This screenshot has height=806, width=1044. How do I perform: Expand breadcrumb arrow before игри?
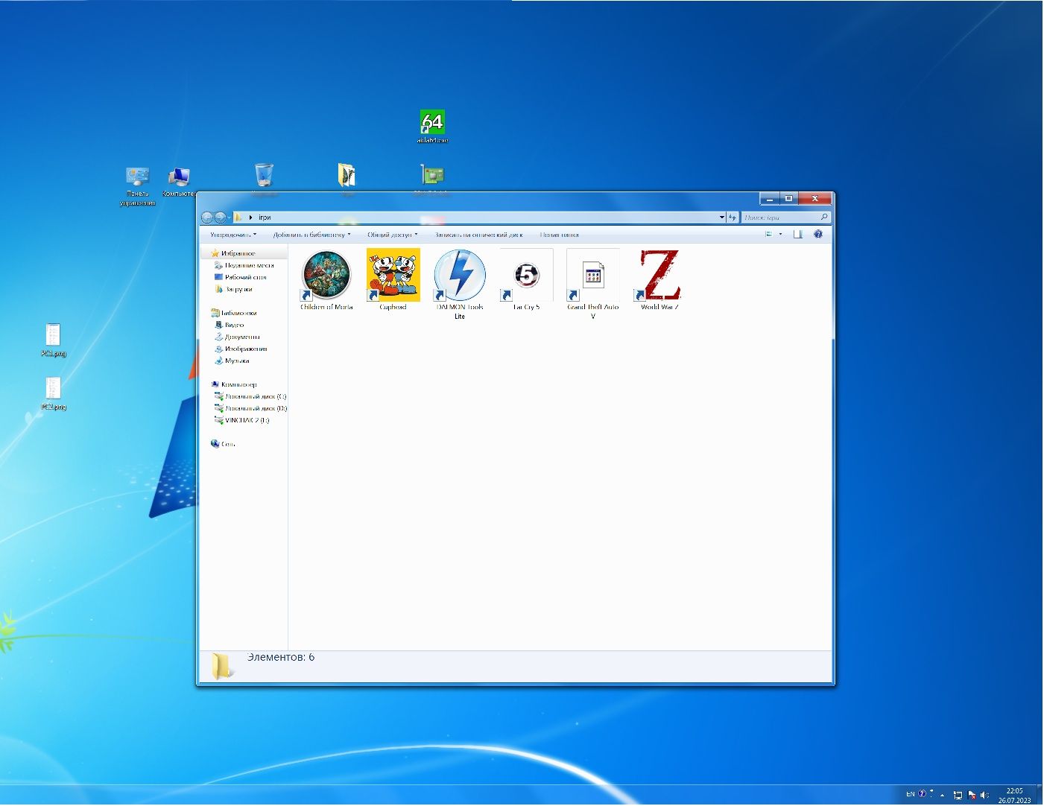(251, 218)
